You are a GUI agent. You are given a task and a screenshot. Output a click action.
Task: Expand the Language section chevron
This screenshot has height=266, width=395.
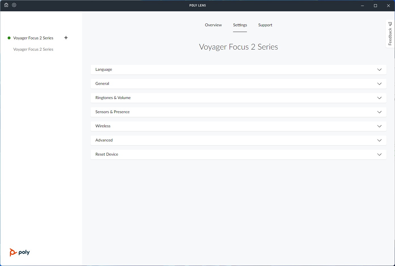click(379, 70)
